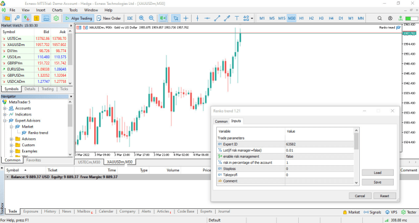
Task: Toggle chart auto-scroll shift icon
Action: 163,18
